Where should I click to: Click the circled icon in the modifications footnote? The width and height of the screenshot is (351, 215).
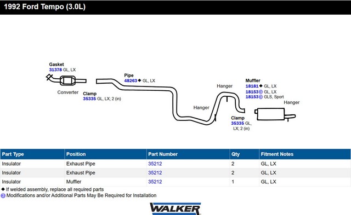[x=3, y=195]
